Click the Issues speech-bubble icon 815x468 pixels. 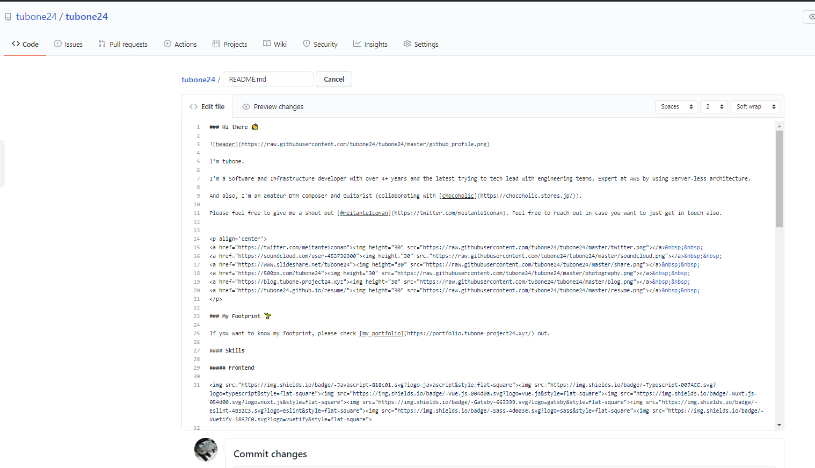57,44
